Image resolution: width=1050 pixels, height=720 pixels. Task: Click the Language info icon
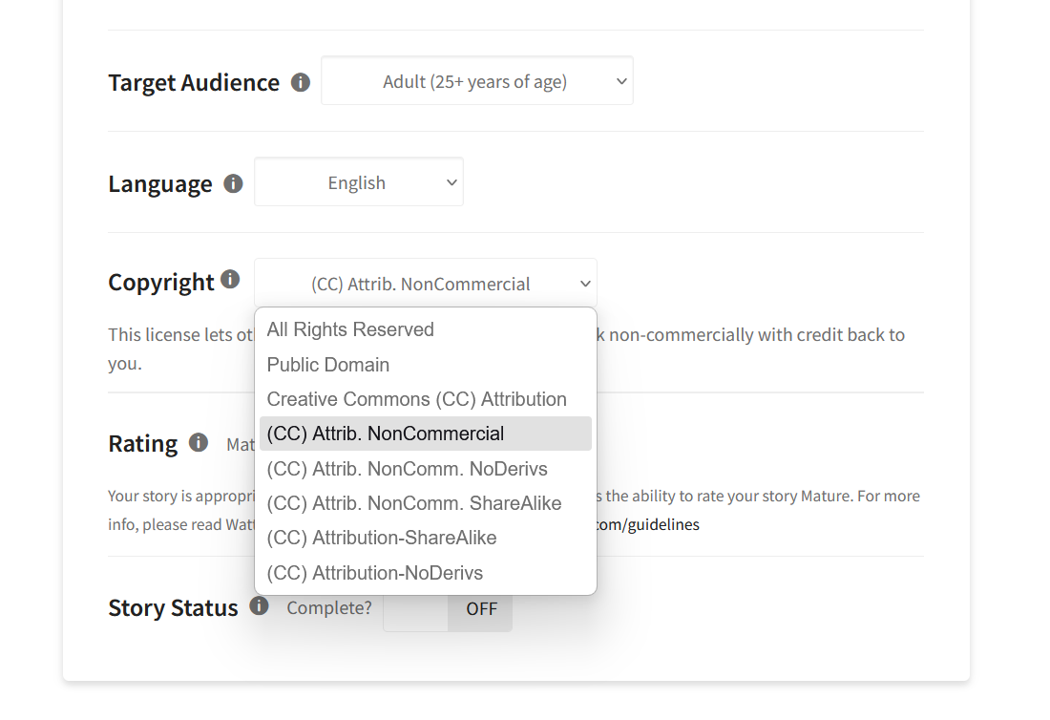tap(233, 183)
